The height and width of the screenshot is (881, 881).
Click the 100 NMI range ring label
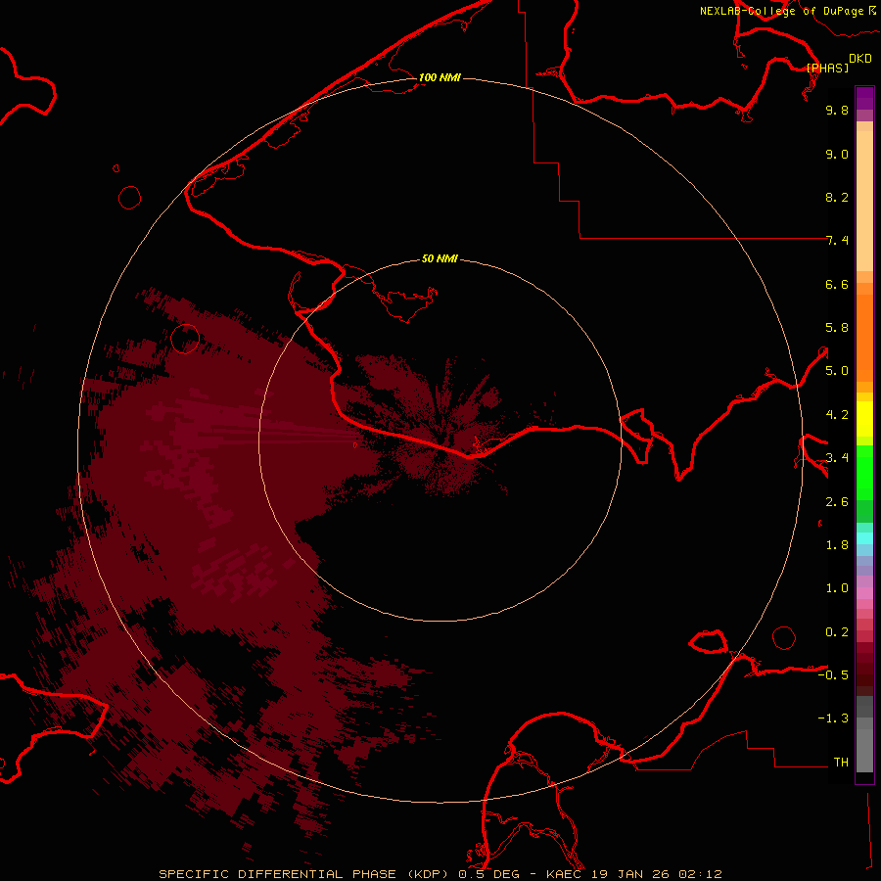(x=440, y=77)
